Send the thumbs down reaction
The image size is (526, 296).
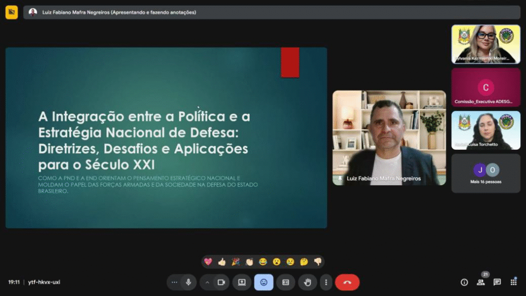click(x=317, y=262)
